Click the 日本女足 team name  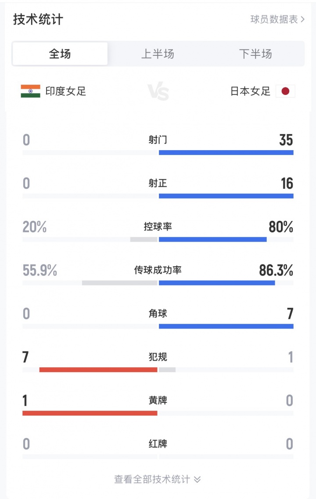[251, 91]
